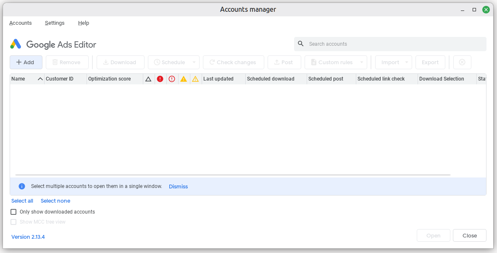
Task: Click the Select all link
Action: pos(22,201)
